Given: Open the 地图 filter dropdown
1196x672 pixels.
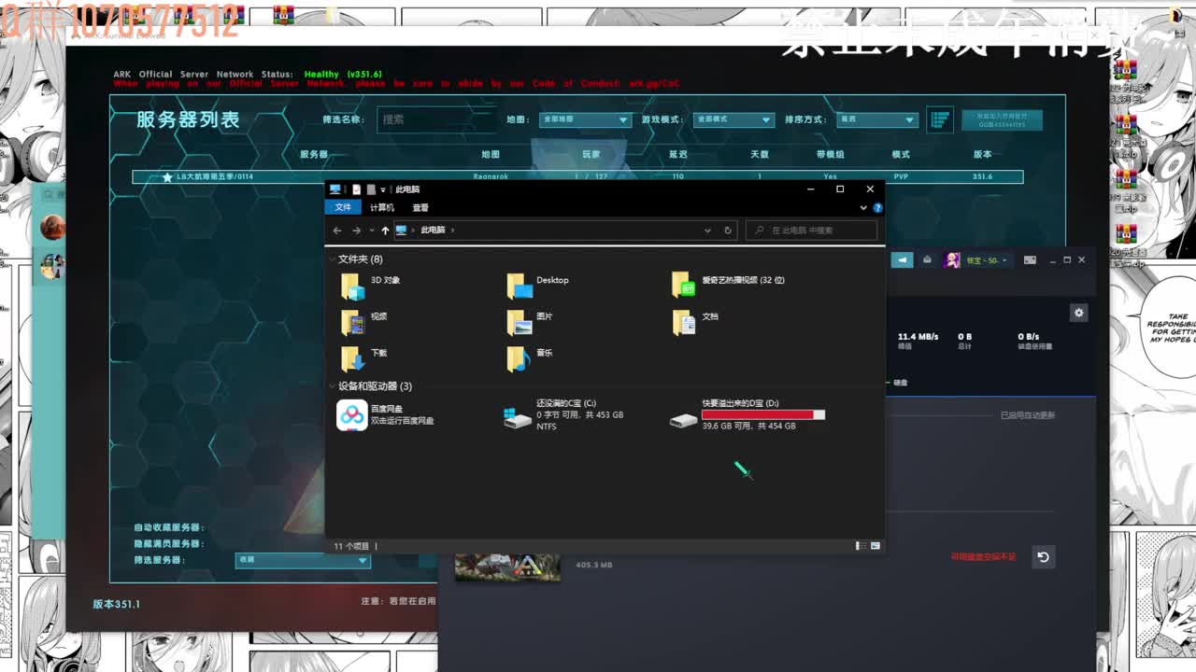Looking at the screenshot, I should click(x=586, y=119).
